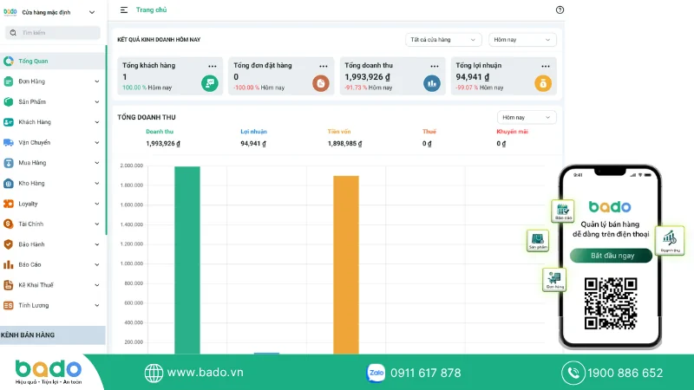694x390 pixels.
Task: Expand the Kho Hàng sidebar section
Action: 53,183
